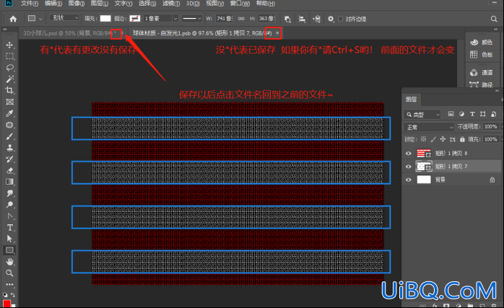Open the 类型 layer filter dropdown
Viewport: 504px width, 308px height.
point(422,115)
